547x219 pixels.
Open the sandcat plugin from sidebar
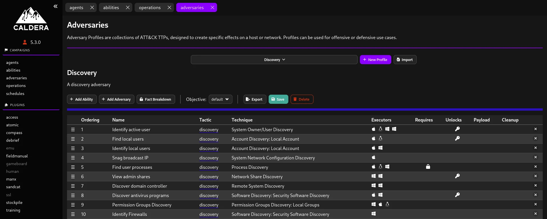click(13, 187)
